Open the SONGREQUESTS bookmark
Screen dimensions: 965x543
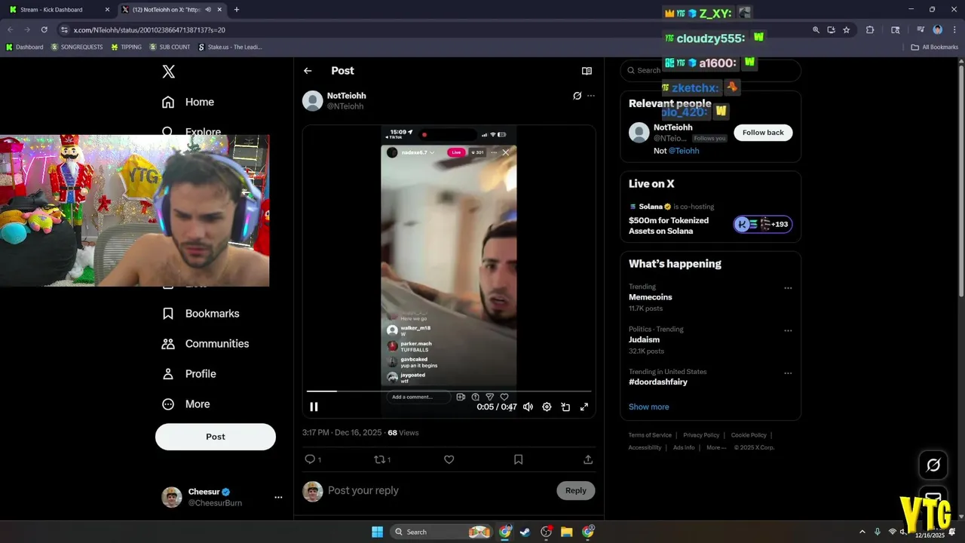77,47
